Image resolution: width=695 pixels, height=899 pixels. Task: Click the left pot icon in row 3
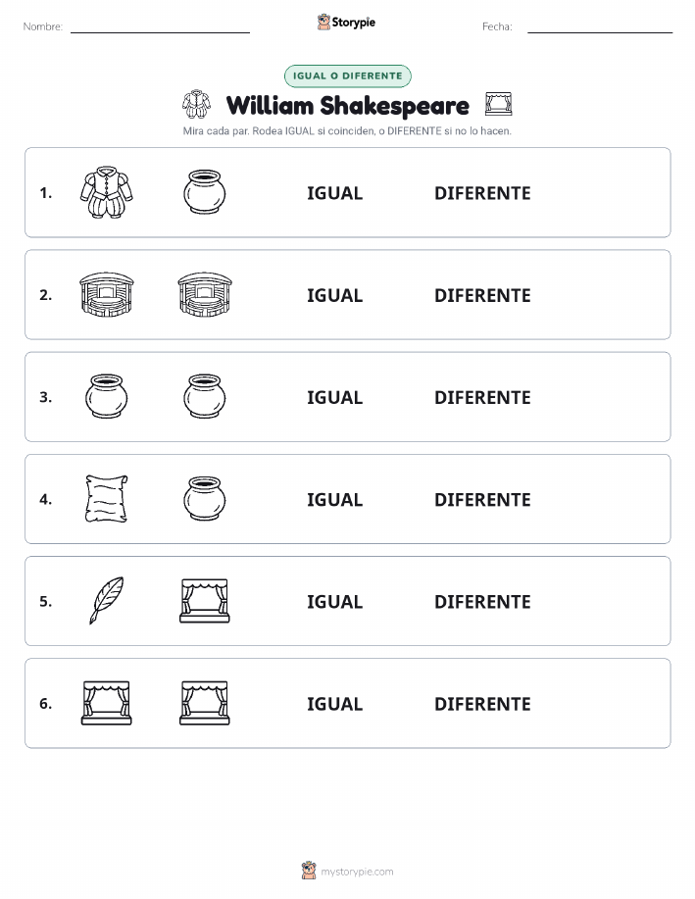coord(107,397)
